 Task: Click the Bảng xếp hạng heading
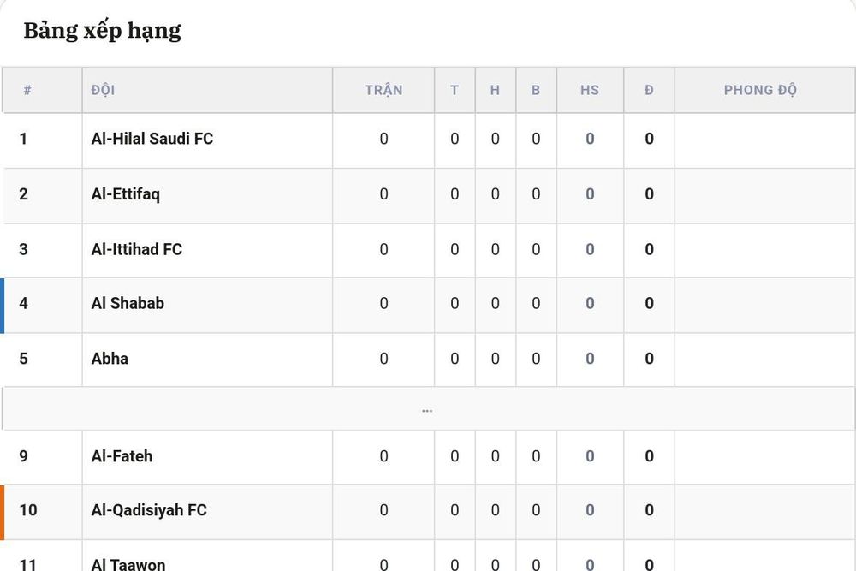point(102,31)
